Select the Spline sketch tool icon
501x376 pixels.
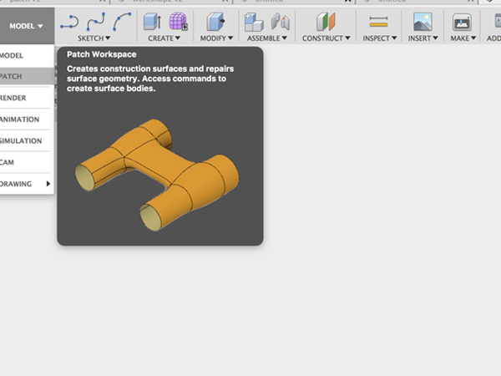pyautogui.click(x=96, y=22)
